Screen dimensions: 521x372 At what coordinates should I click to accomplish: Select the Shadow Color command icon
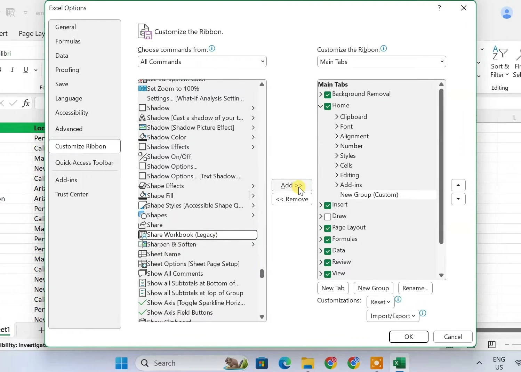click(x=142, y=137)
